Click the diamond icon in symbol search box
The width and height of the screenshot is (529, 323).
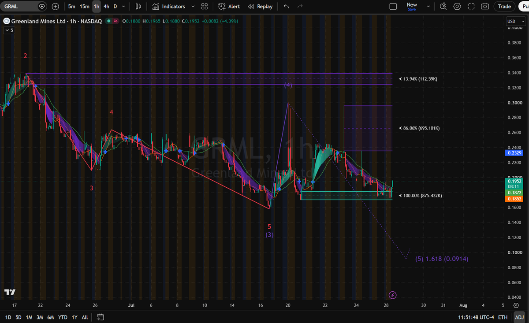[x=41, y=7]
